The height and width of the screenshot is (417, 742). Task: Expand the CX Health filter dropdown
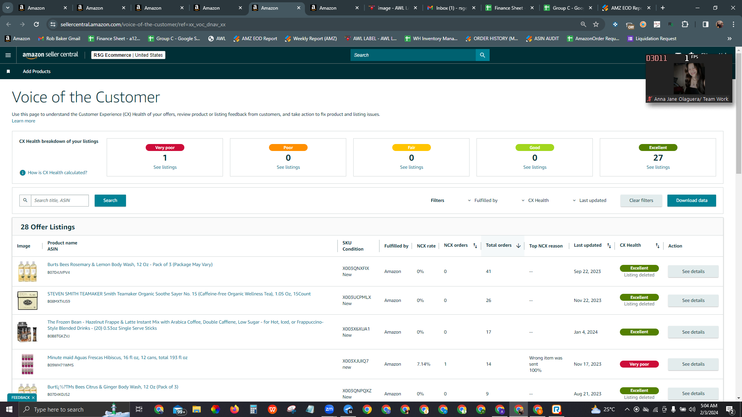(535, 200)
